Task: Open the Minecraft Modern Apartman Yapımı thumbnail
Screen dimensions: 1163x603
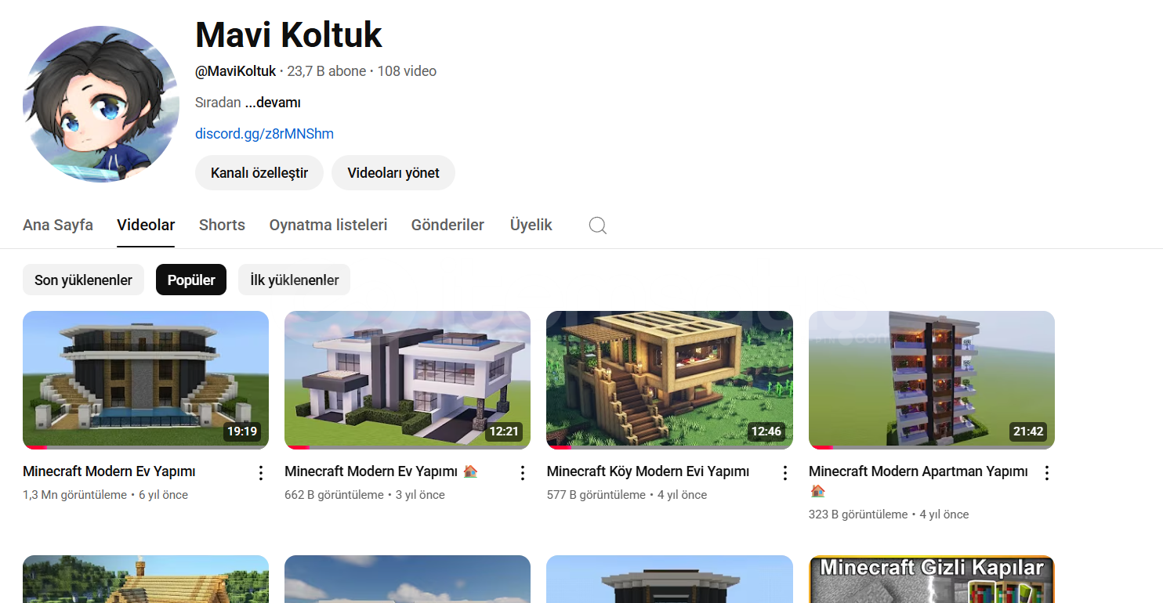Action: pos(931,380)
